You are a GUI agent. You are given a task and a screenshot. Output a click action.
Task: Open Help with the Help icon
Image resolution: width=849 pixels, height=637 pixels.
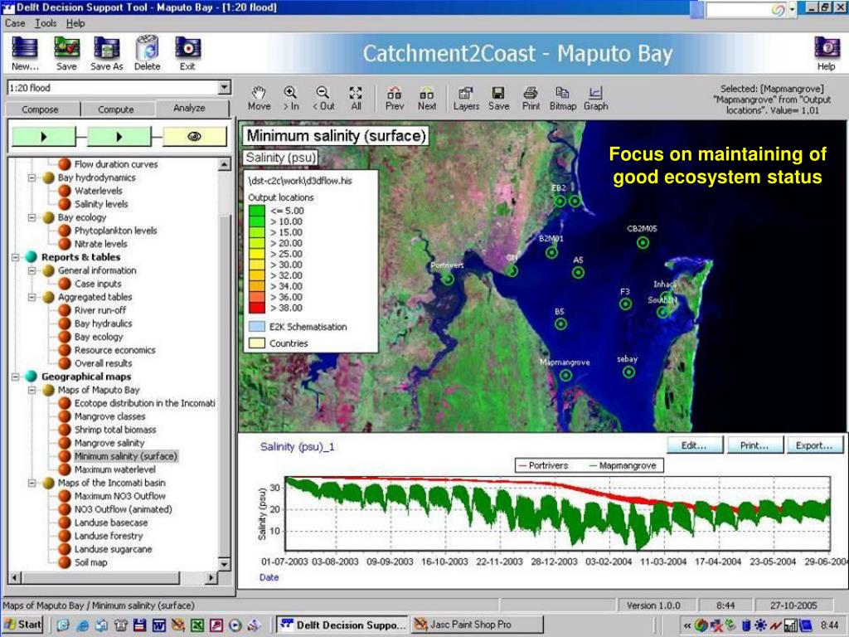[x=827, y=53]
